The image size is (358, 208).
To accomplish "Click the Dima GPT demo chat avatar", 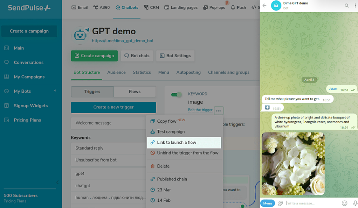I will 276,6.
